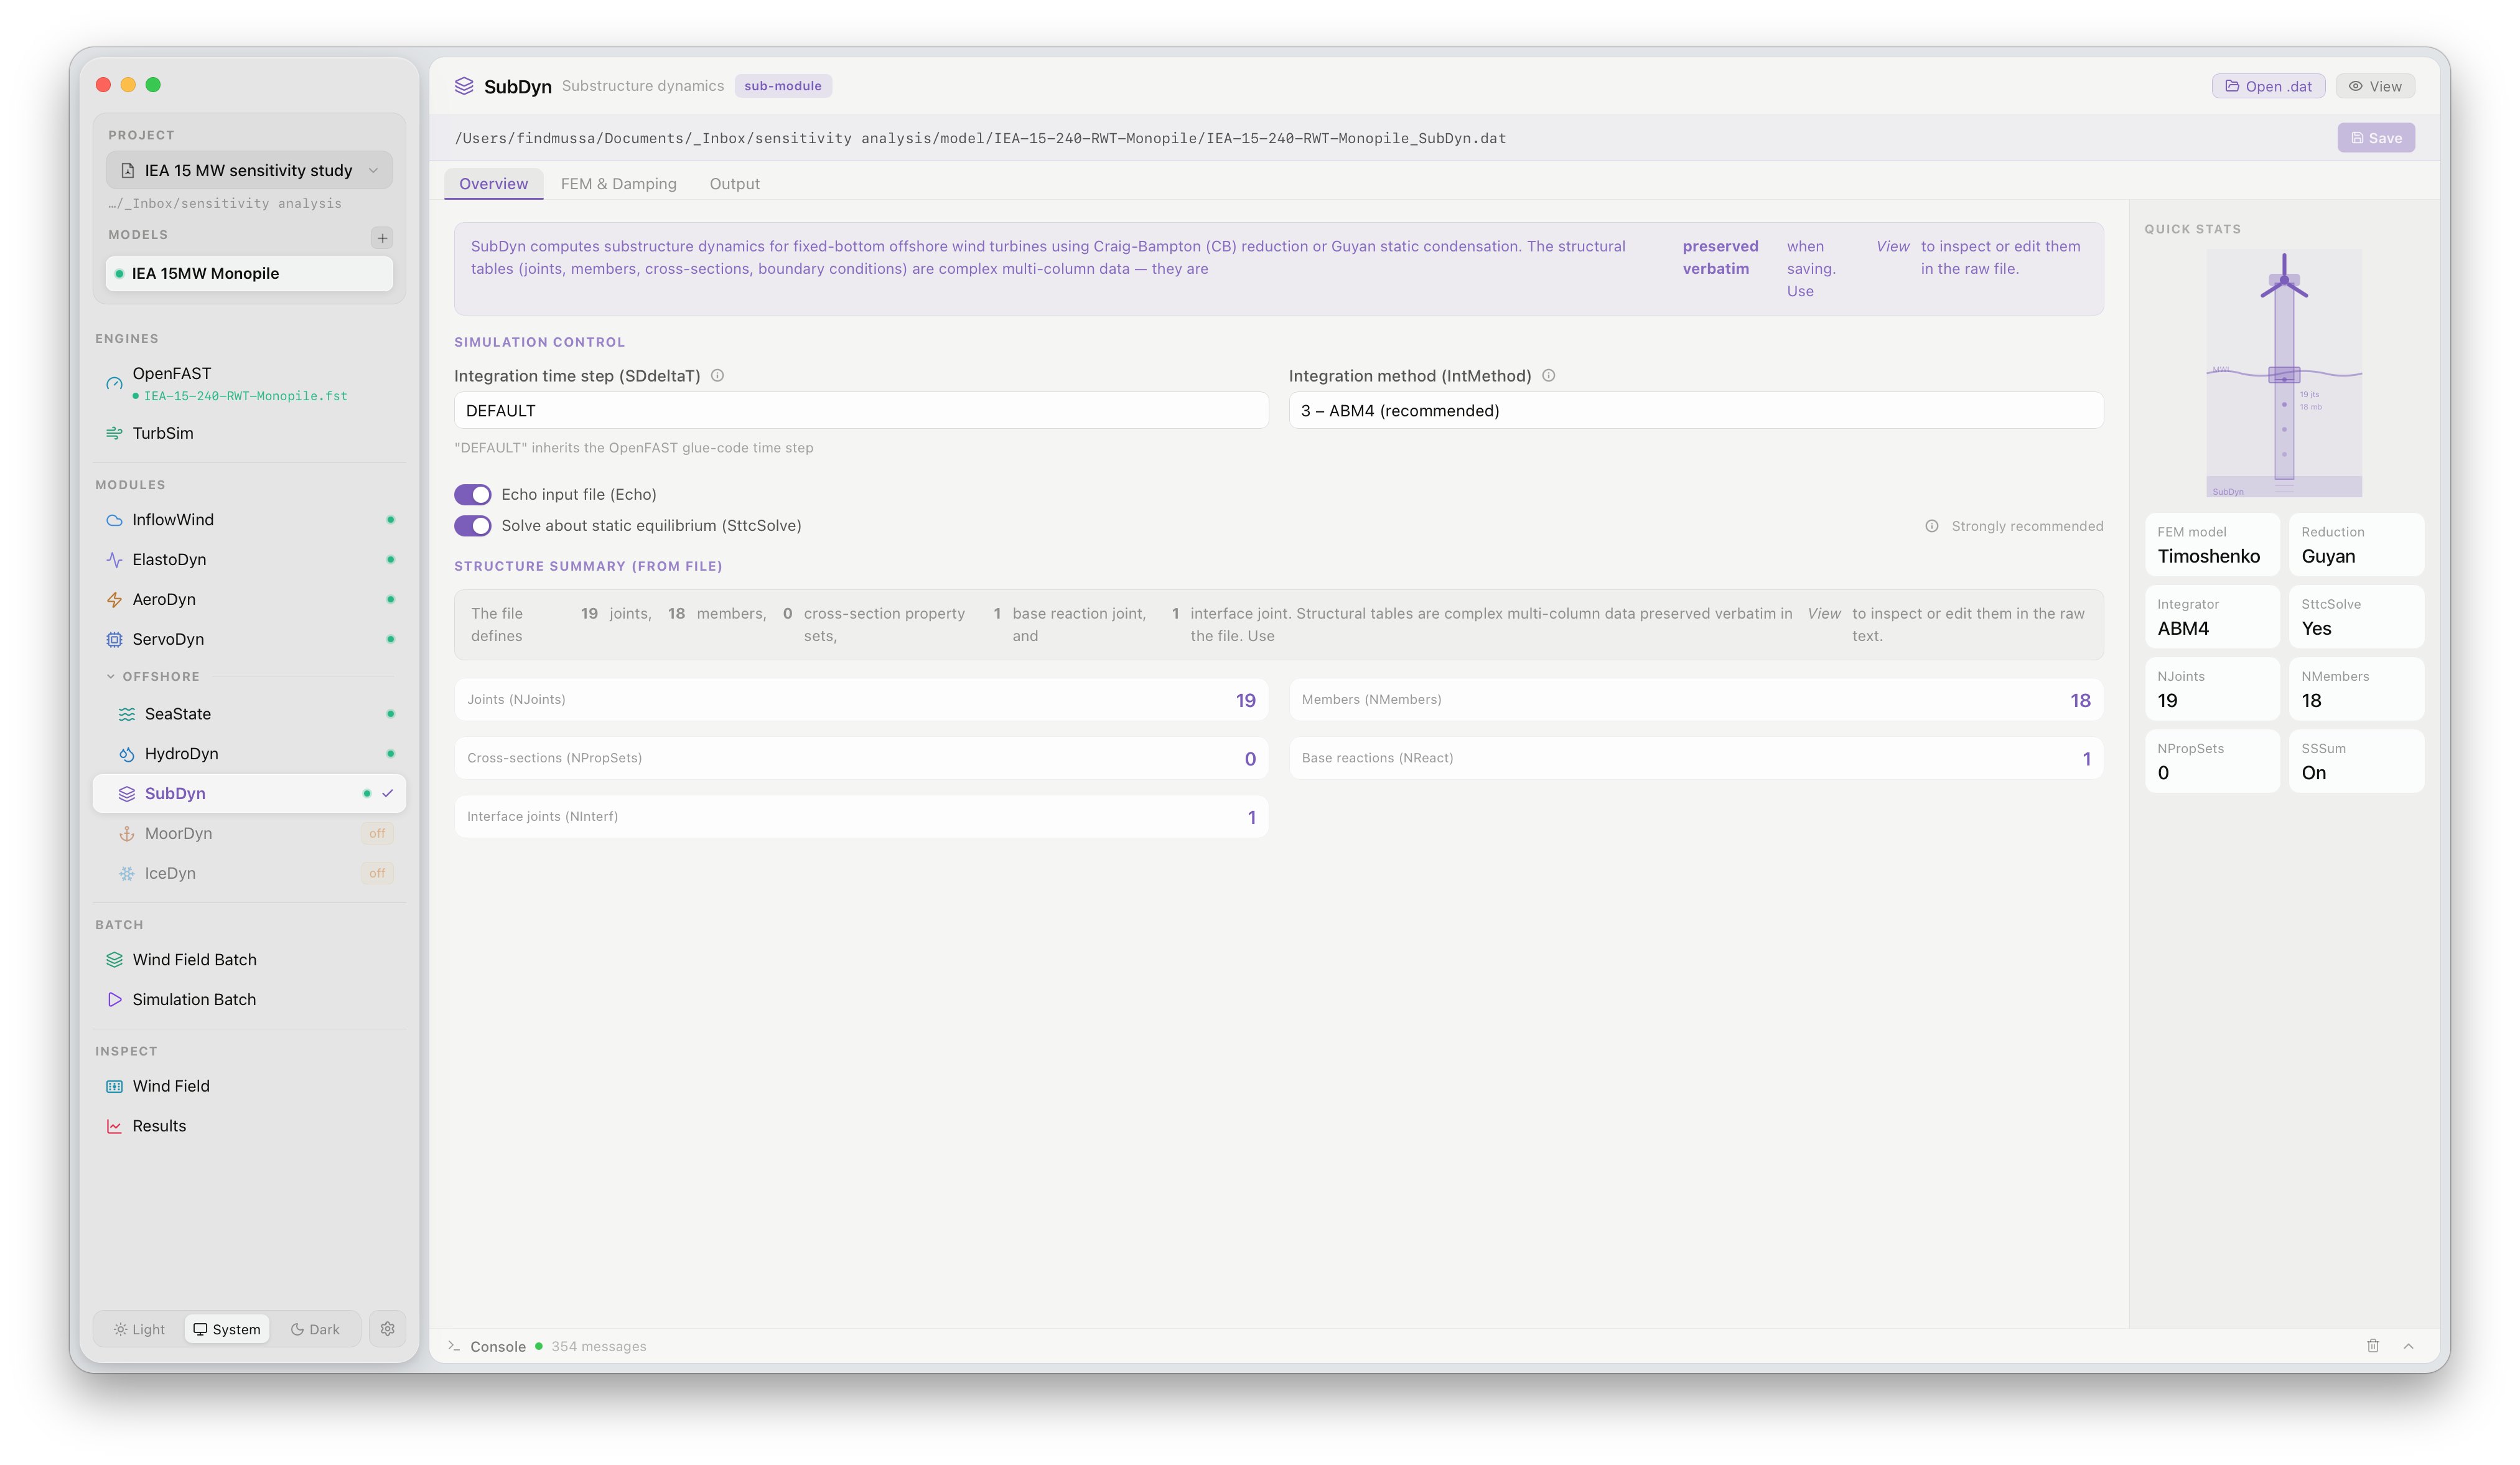This screenshot has width=2520, height=1465.
Task: Switch theme to Light
Action: point(139,1329)
